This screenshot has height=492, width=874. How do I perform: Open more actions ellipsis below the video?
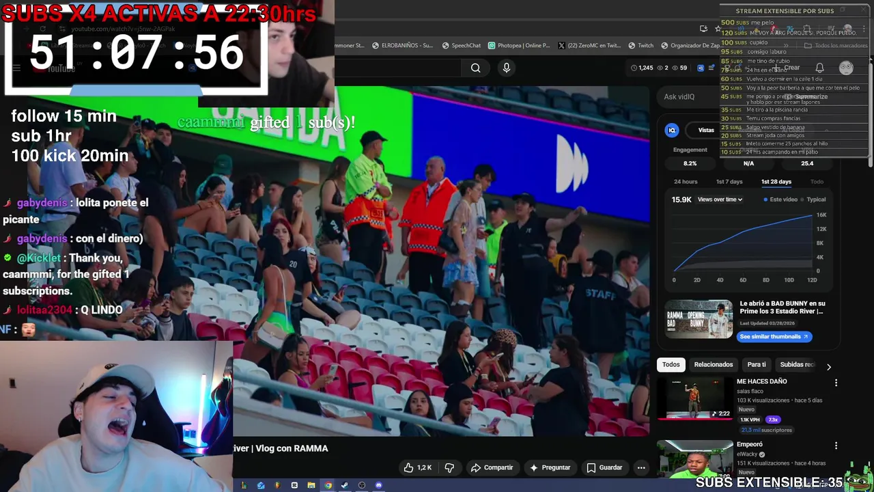pos(640,467)
